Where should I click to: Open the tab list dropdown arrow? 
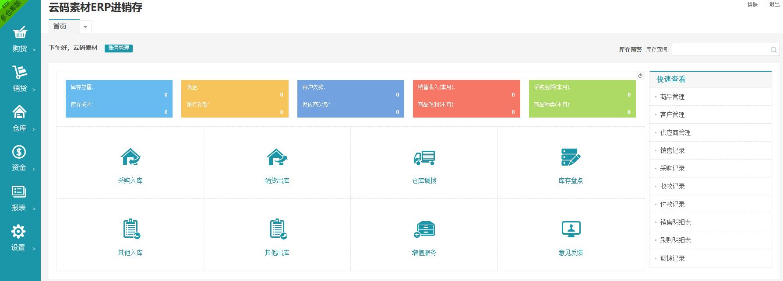85,27
